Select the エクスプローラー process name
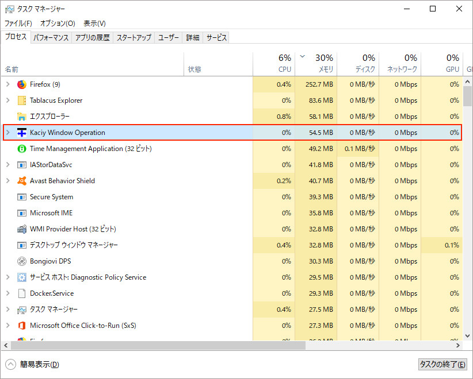This screenshot has width=473, height=379. point(49,117)
